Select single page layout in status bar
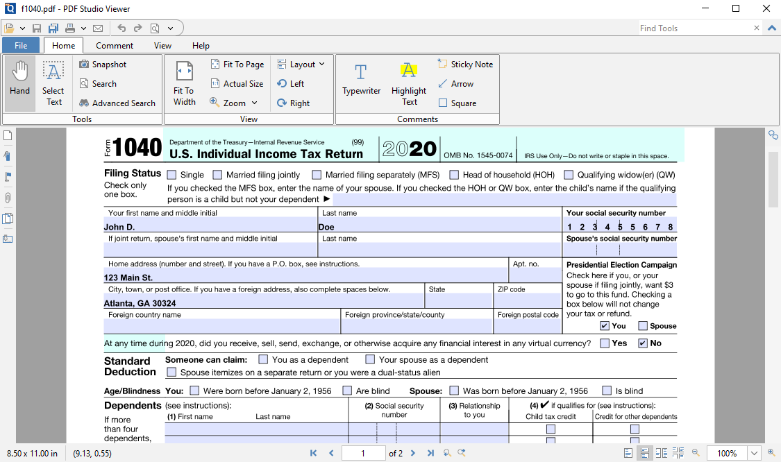Screen dimensions: 781x462 click(x=628, y=453)
